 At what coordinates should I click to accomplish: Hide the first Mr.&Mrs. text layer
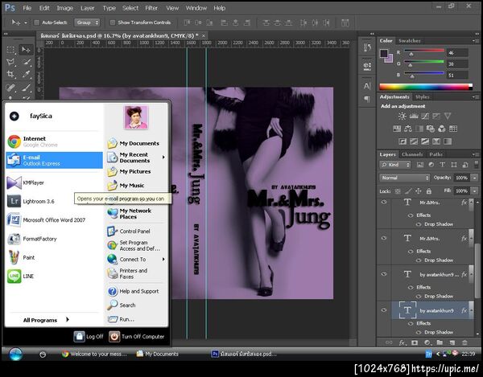click(x=384, y=202)
